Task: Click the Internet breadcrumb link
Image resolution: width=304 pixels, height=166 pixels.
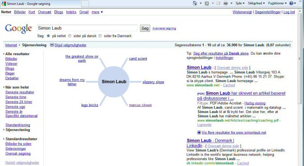Action: [11, 45]
